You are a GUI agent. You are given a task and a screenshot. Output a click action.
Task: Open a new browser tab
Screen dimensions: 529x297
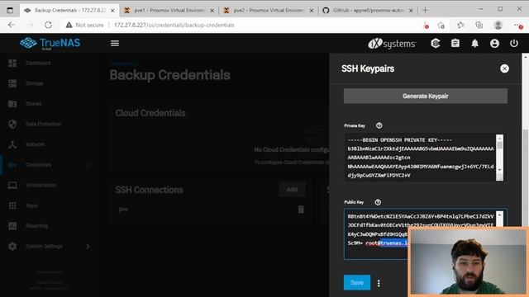(x=425, y=11)
